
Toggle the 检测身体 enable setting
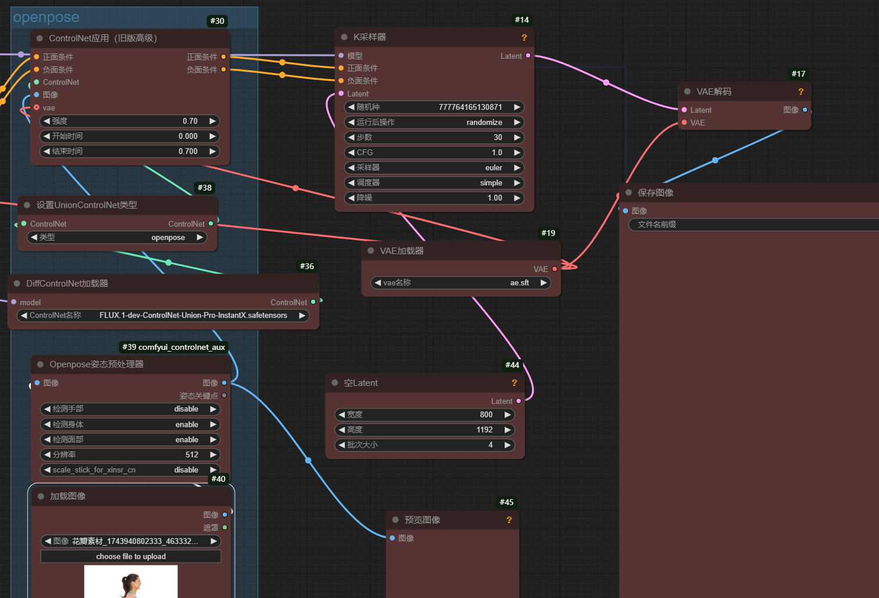click(x=130, y=424)
